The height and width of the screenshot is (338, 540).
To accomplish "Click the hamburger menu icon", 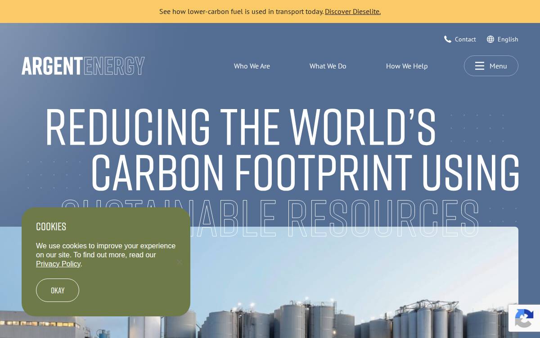I will point(480,66).
